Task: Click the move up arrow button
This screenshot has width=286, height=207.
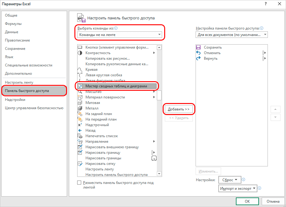Action: pyautogui.click(x=276, y=109)
